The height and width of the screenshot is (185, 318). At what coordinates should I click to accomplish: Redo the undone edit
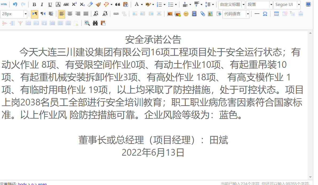point(23,4)
